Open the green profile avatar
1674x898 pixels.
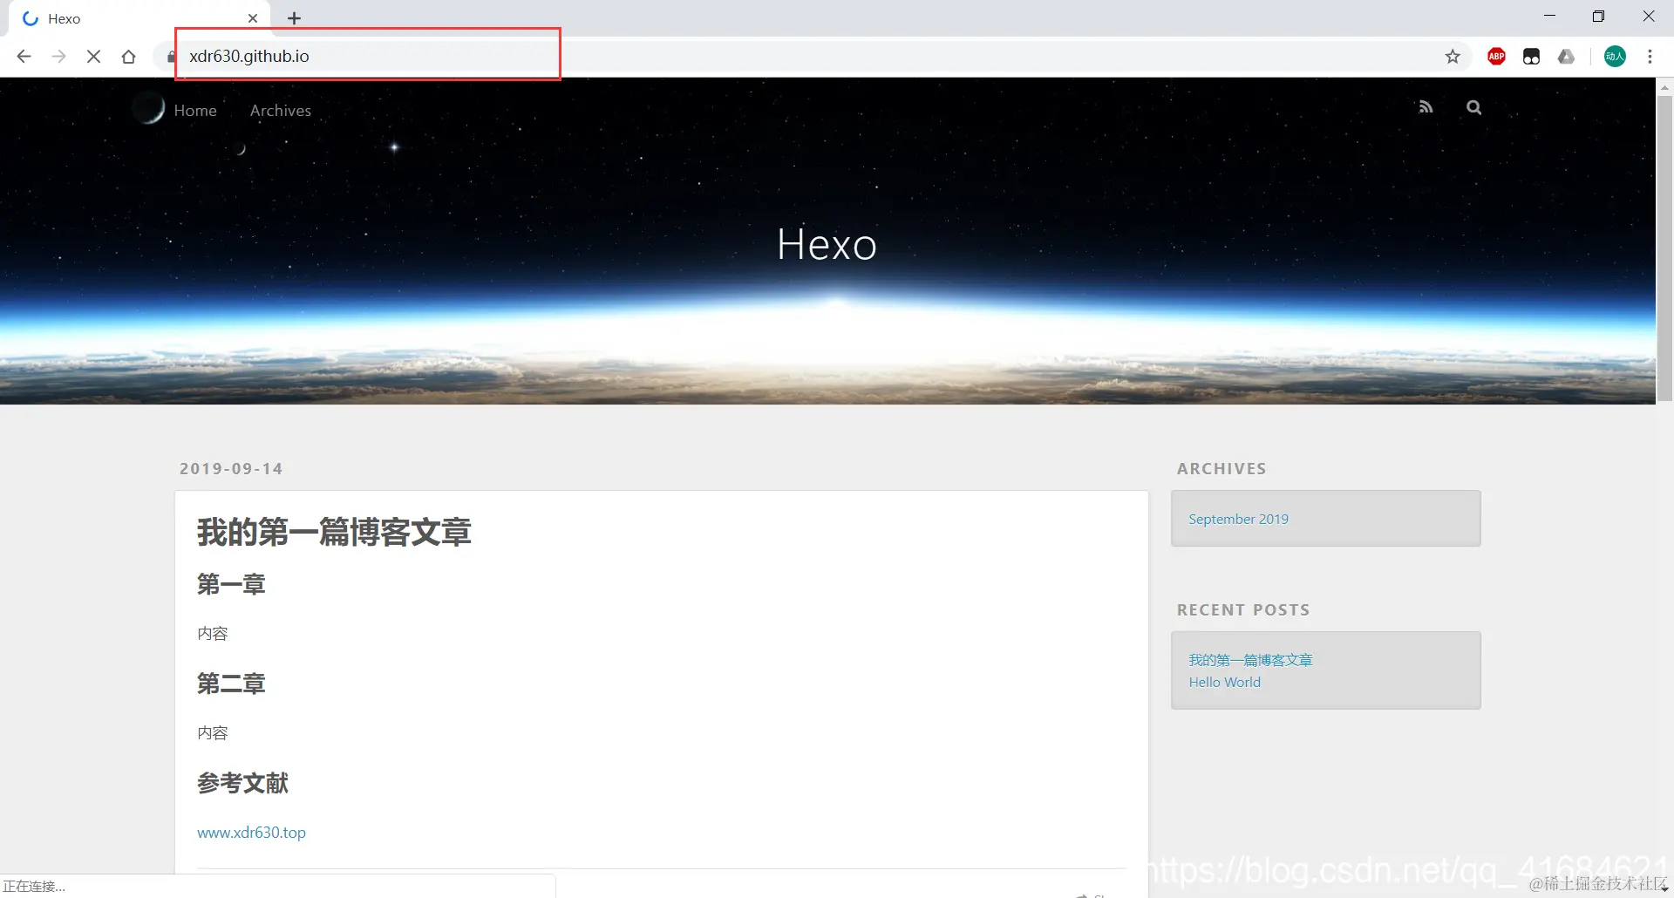[x=1615, y=57]
